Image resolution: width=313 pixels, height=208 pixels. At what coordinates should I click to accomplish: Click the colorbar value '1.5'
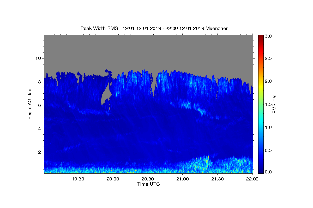pos(268,104)
